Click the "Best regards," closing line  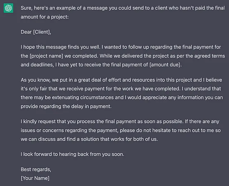coord(36,169)
